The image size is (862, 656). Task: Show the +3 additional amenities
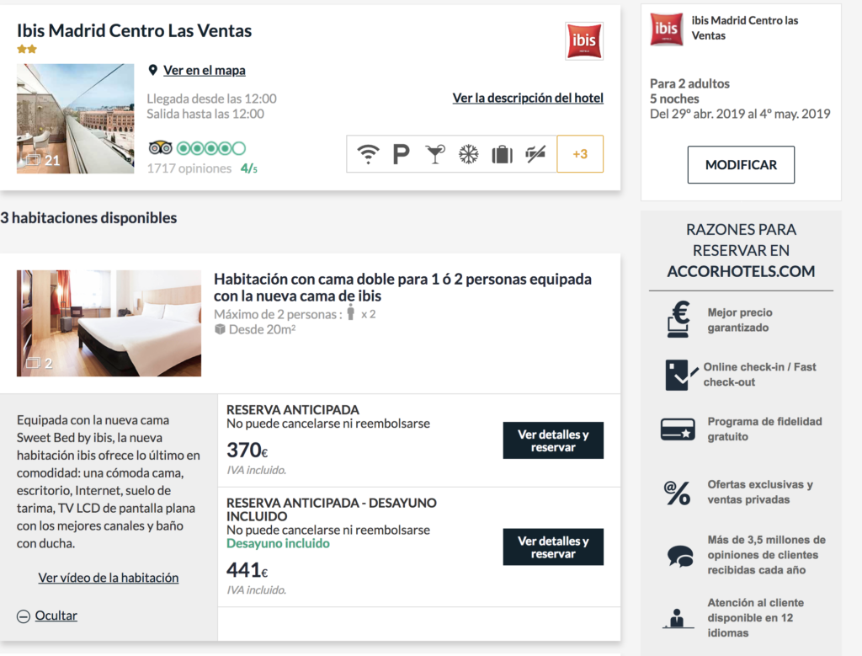point(580,154)
